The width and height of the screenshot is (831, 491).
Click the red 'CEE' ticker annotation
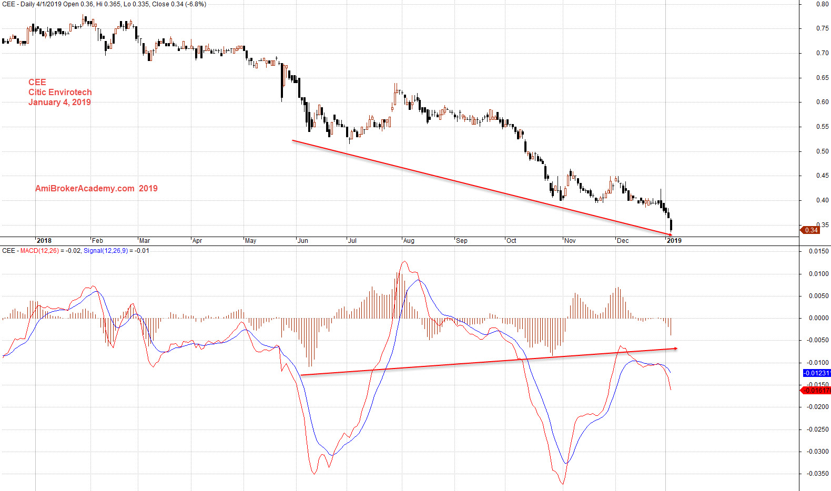point(37,82)
